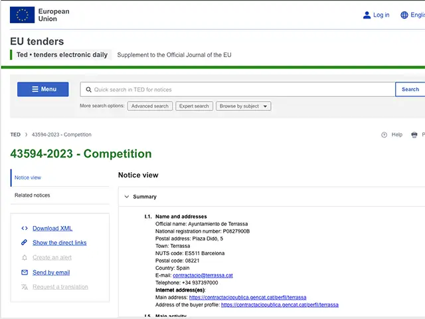Click the magnifier icon in search box
Screen dimensions: 425x319
coord(88,90)
